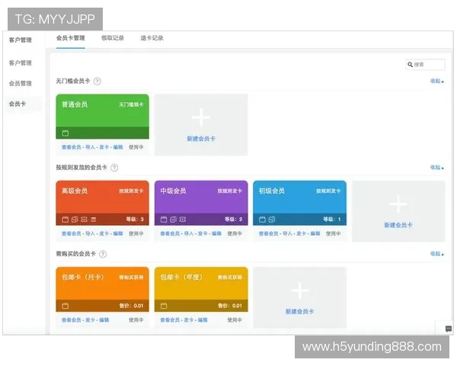This screenshot has height=366, width=457.
Task: Click 编辑 under the 普通会员 card
Action: click(118, 147)
